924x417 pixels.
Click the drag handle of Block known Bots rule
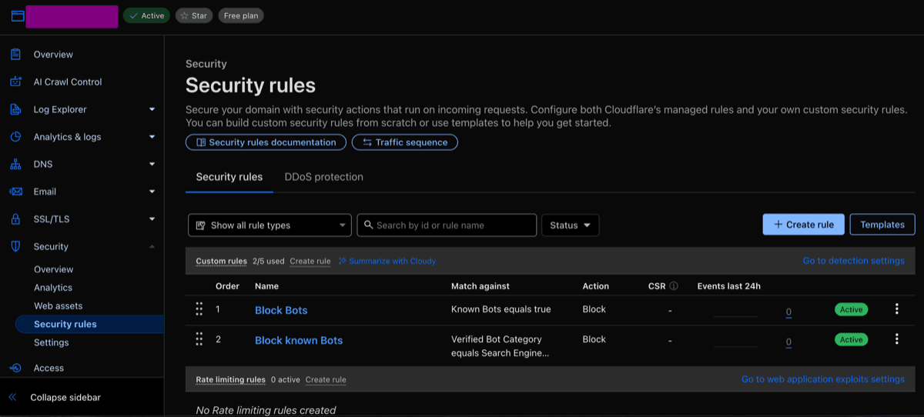(199, 339)
